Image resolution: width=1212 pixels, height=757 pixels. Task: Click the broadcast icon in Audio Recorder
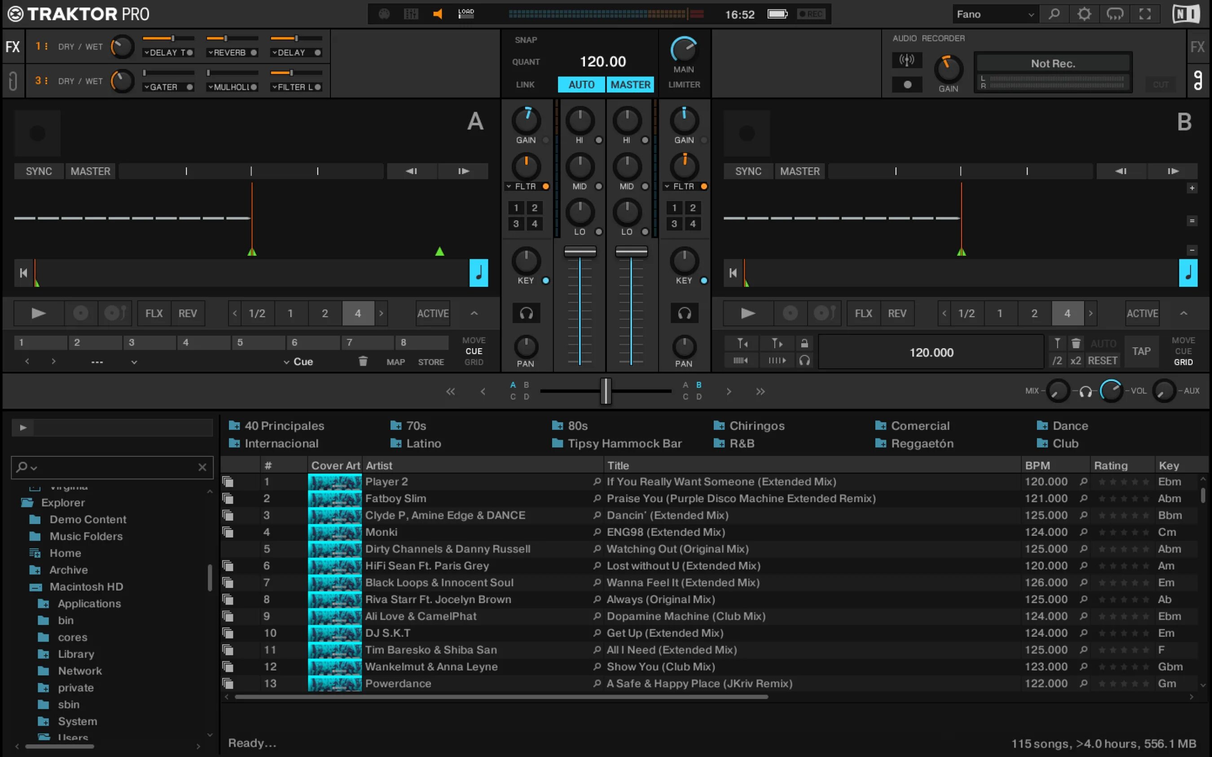point(906,60)
